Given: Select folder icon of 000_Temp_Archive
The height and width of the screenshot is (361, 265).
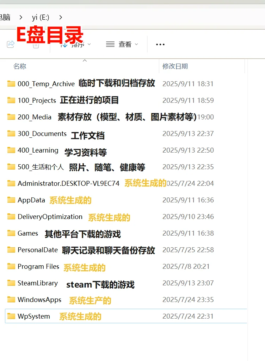Looking at the screenshot, I should point(11,84).
